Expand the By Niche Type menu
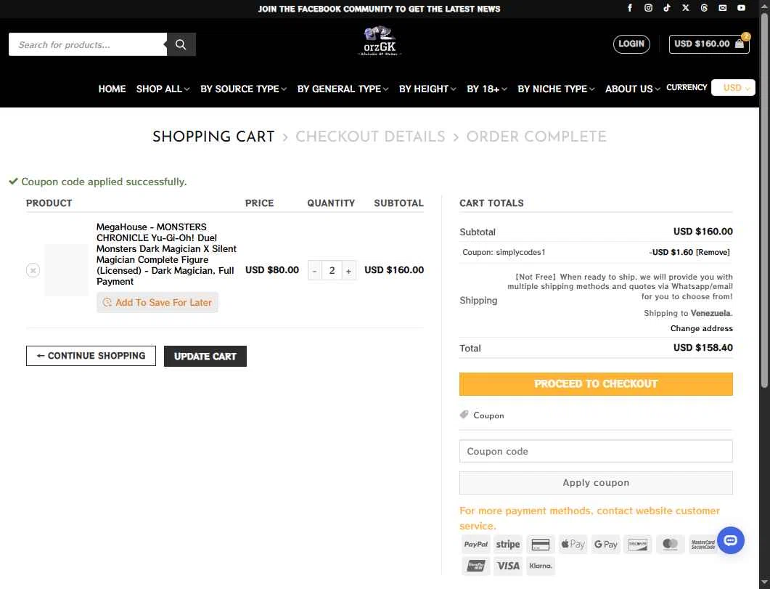The height and width of the screenshot is (589, 770). (556, 89)
